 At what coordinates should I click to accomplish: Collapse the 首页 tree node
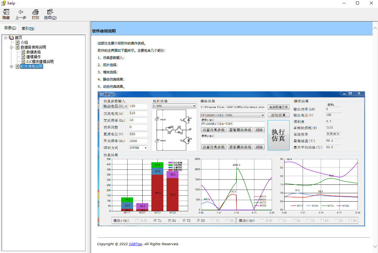6,38
